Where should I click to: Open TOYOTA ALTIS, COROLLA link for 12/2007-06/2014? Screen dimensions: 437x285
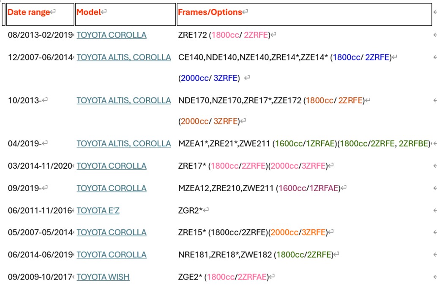(x=124, y=58)
